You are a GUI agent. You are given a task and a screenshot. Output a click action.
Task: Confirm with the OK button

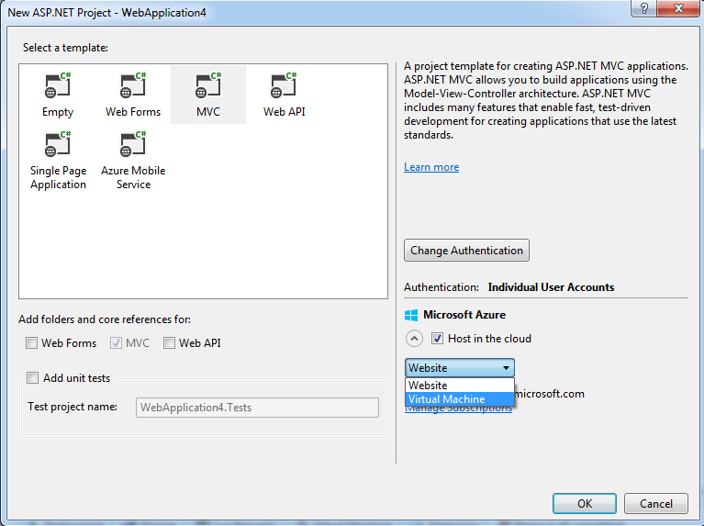(x=585, y=504)
